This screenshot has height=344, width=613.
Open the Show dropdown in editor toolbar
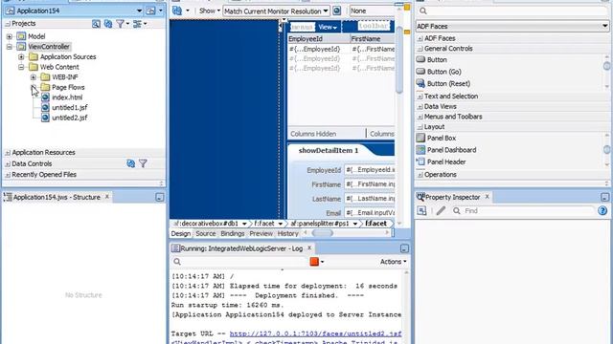coord(210,11)
